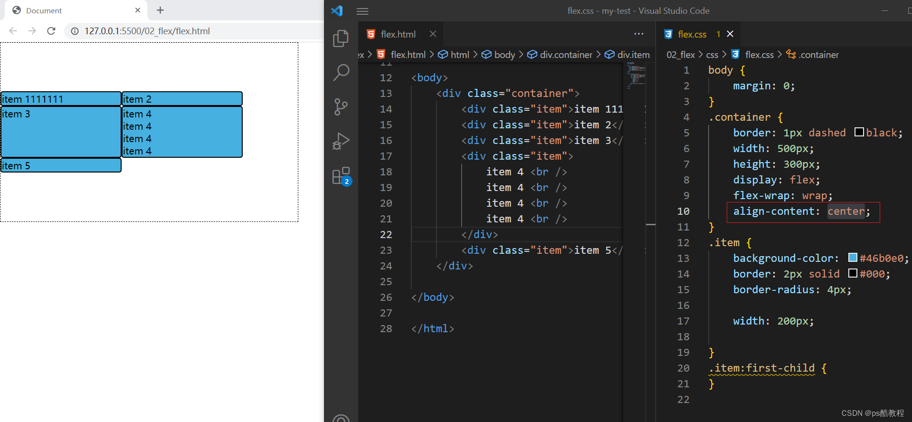Place cursor on 'align-content' property

773,211
